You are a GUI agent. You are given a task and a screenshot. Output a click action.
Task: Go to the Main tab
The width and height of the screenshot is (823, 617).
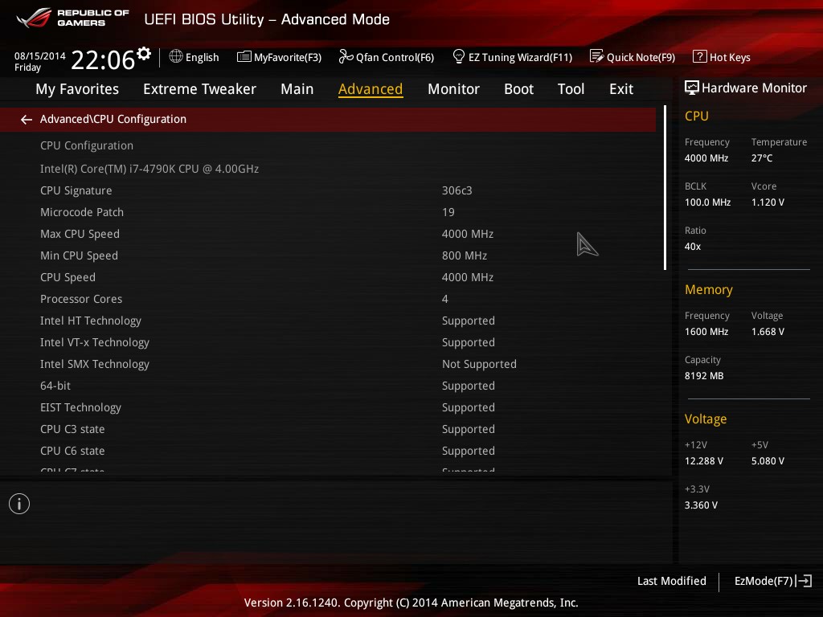(297, 89)
